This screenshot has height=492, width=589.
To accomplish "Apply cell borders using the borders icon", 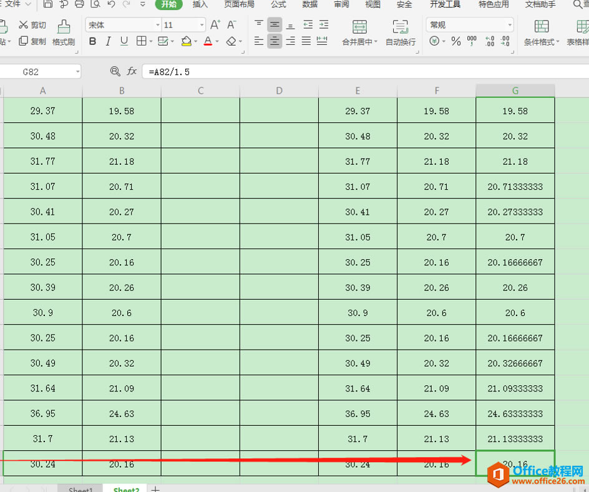I will [141, 41].
